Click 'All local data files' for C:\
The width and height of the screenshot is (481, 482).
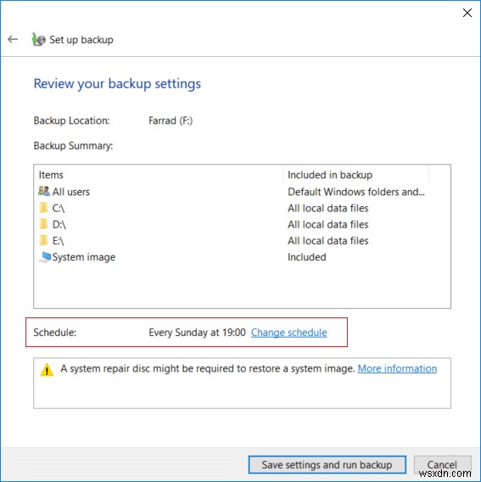coord(328,209)
